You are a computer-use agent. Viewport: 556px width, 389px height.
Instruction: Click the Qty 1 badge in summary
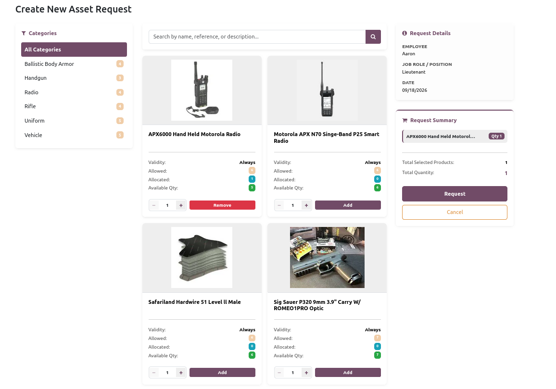tap(496, 136)
